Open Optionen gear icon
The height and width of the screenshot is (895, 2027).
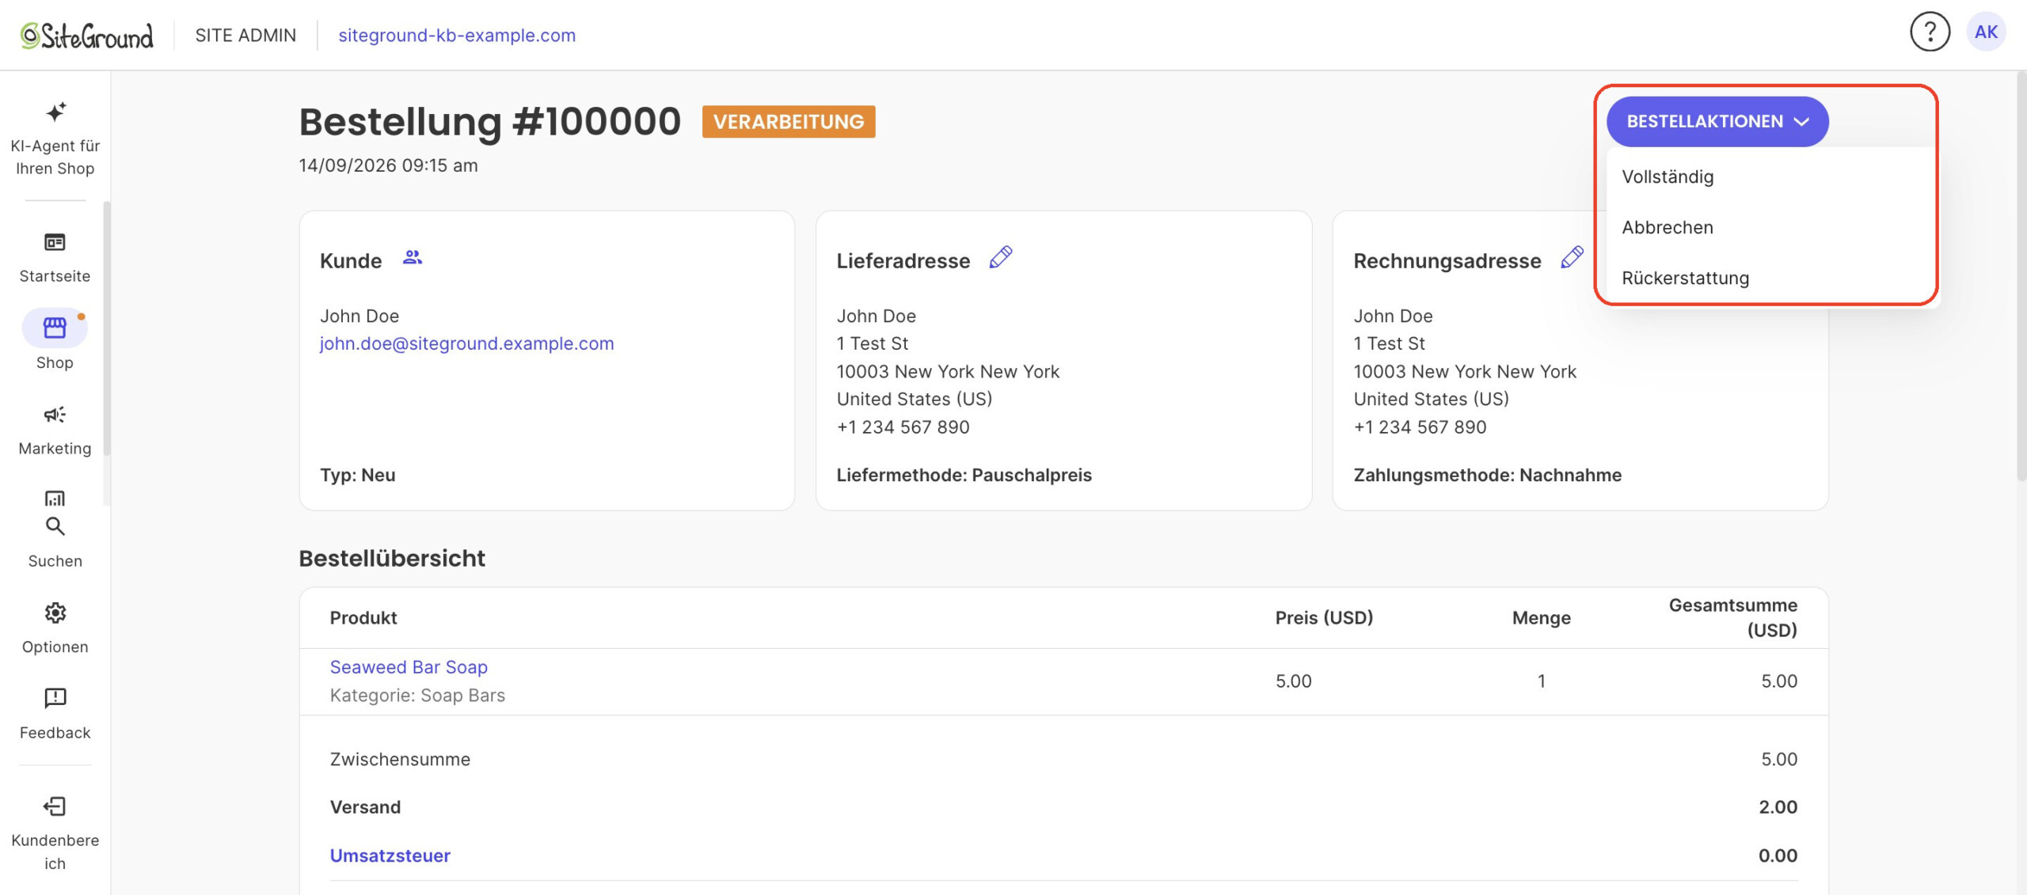pos(55,612)
